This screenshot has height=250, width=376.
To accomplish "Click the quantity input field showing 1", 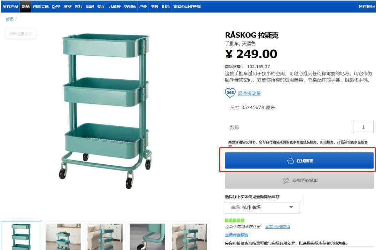I will tap(363, 127).
